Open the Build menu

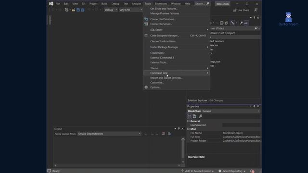tap(104, 4)
